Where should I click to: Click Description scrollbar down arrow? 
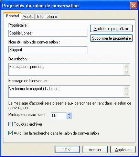pos(127,72)
